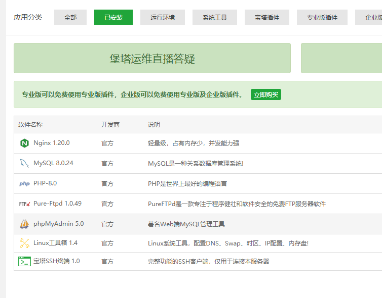Click the 开发商 column header

[110, 125]
